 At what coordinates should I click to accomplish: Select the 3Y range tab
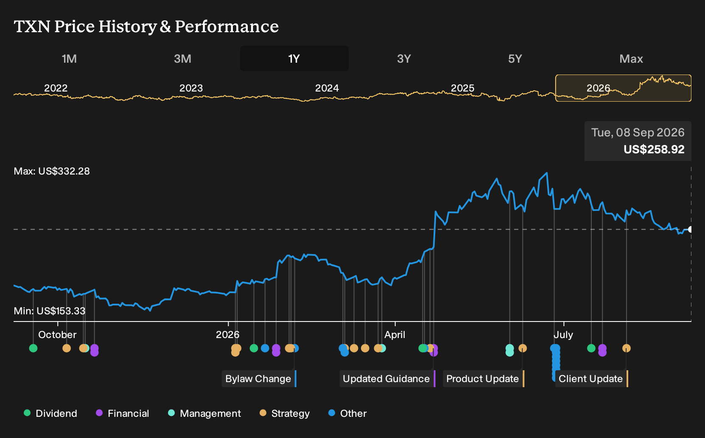[x=404, y=59]
